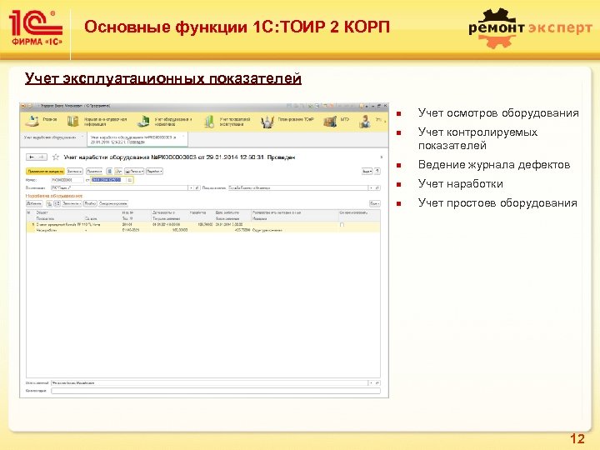Click the document title Учет наработки оборудования

(x=179, y=157)
